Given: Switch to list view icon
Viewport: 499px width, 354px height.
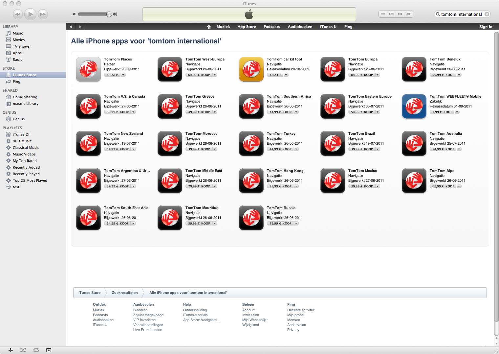Looking at the screenshot, I should coord(383,14).
